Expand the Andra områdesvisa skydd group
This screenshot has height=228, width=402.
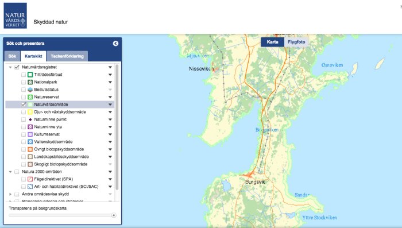(x=10, y=194)
